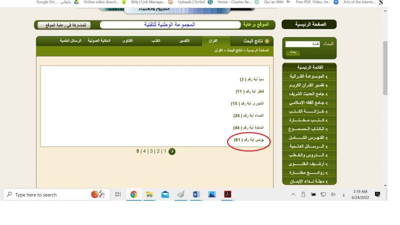Open the Photos app taskbar icon
400x225 pixels.
click(211, 194)
